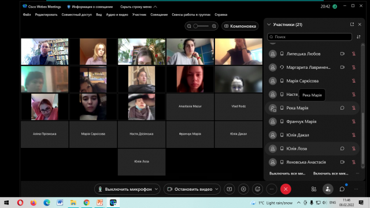Open the chat panel icon
Viewport: 370px width, 208px height.
click(342, 189)
